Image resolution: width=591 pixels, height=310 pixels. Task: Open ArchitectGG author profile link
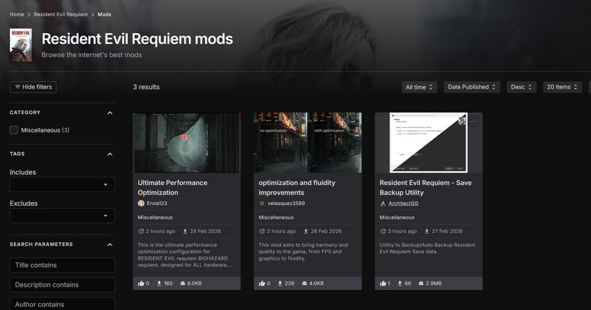coord(403,203)
